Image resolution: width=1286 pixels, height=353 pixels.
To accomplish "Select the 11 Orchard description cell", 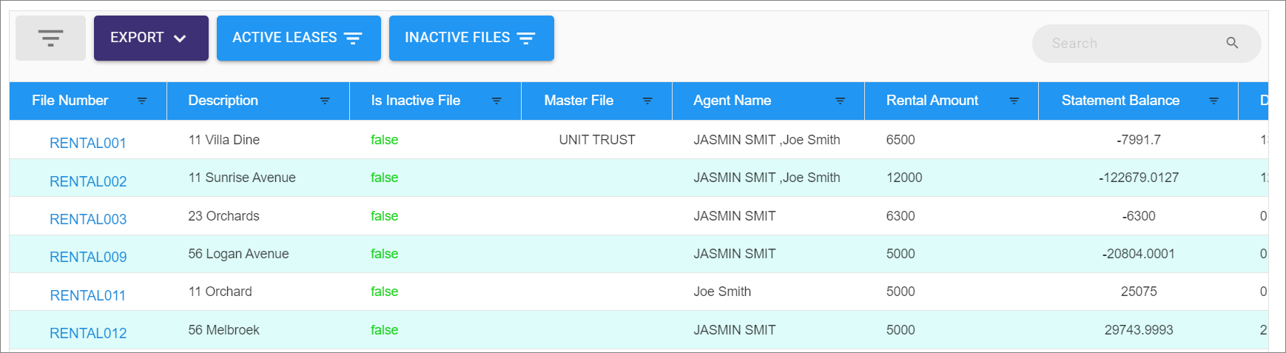I will click(220, 292).
